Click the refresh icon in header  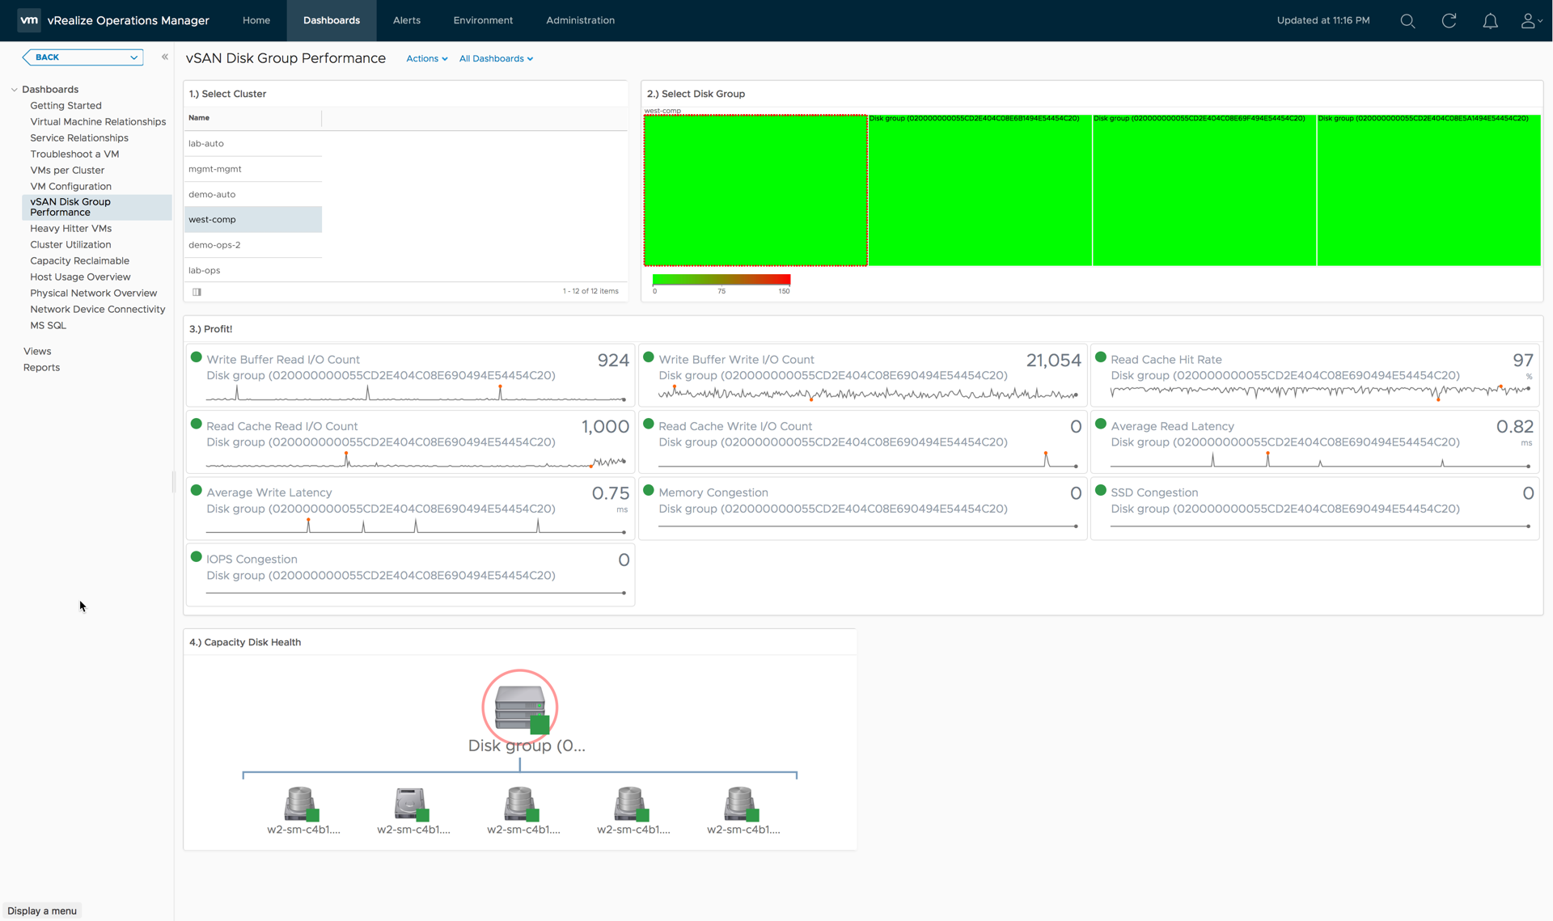coord(1449,21)
